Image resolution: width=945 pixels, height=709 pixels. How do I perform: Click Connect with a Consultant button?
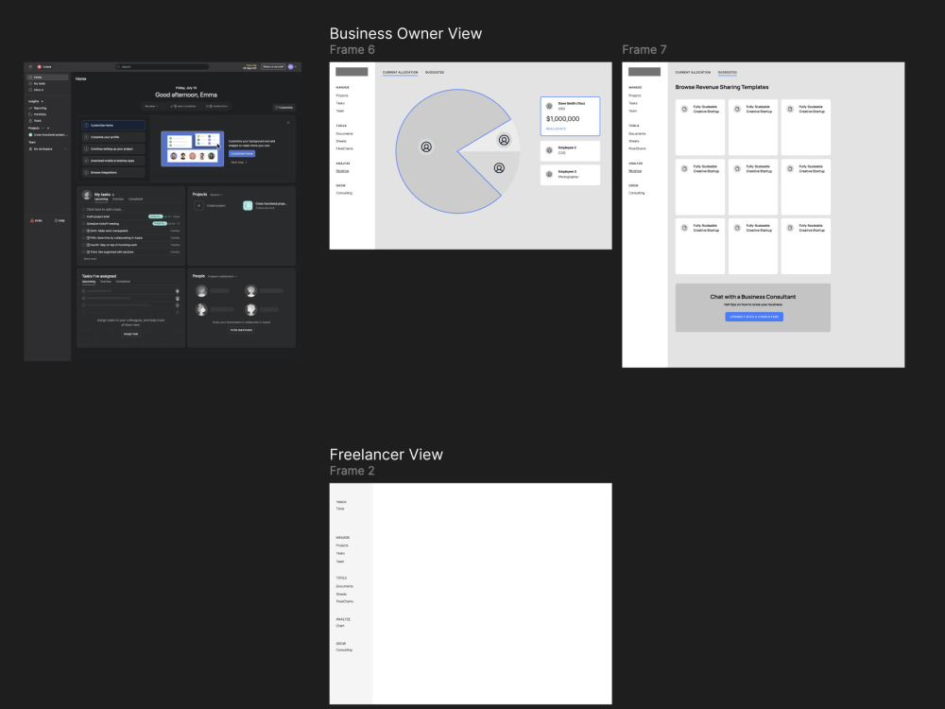pos(754,317)
